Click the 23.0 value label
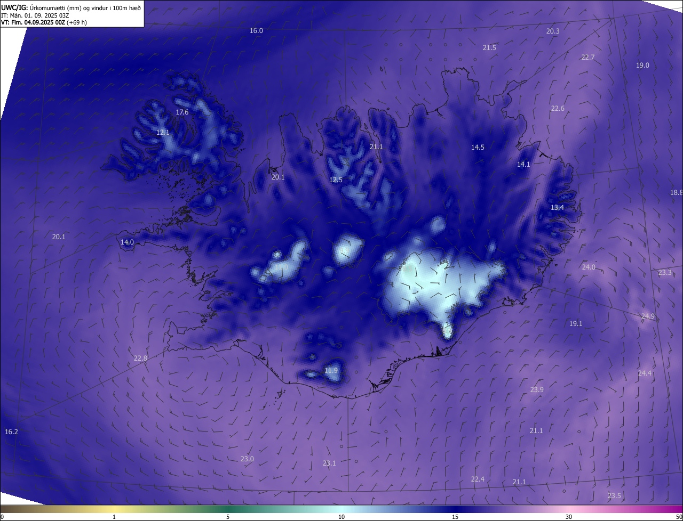The width and height of the screenshot is (683, 521). click(x=247, y=459)
